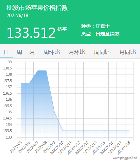Click the 2022/6/5 x-axis label
The width and height of the screenshot is (140, 162).
tap(16, 147)
